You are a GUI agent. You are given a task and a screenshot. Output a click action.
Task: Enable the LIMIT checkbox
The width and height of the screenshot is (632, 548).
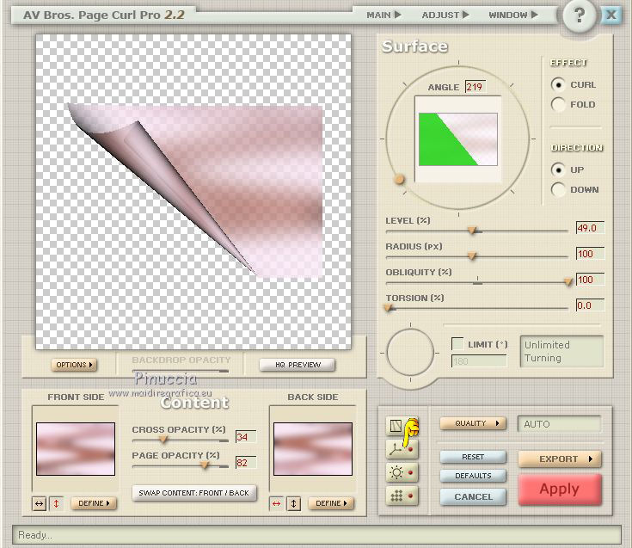[457, 344]
